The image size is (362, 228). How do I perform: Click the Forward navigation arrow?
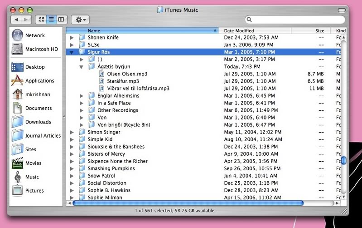coord(26,20)
